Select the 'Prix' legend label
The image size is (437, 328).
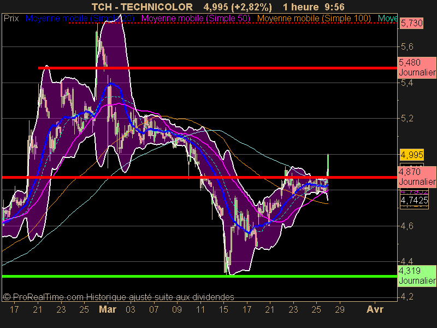pyautogui.click(x=11, y=19)
